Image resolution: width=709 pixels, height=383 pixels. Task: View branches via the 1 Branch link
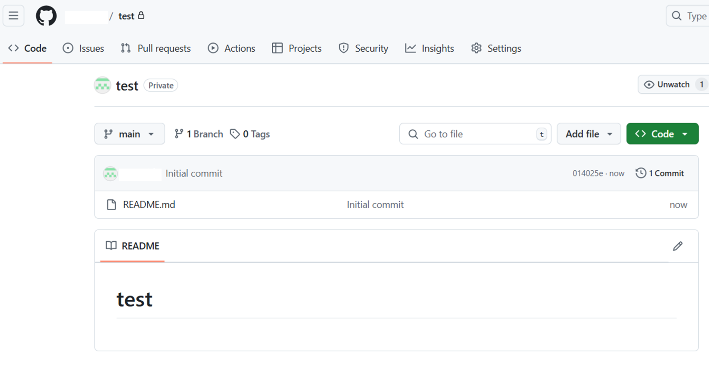199,134
